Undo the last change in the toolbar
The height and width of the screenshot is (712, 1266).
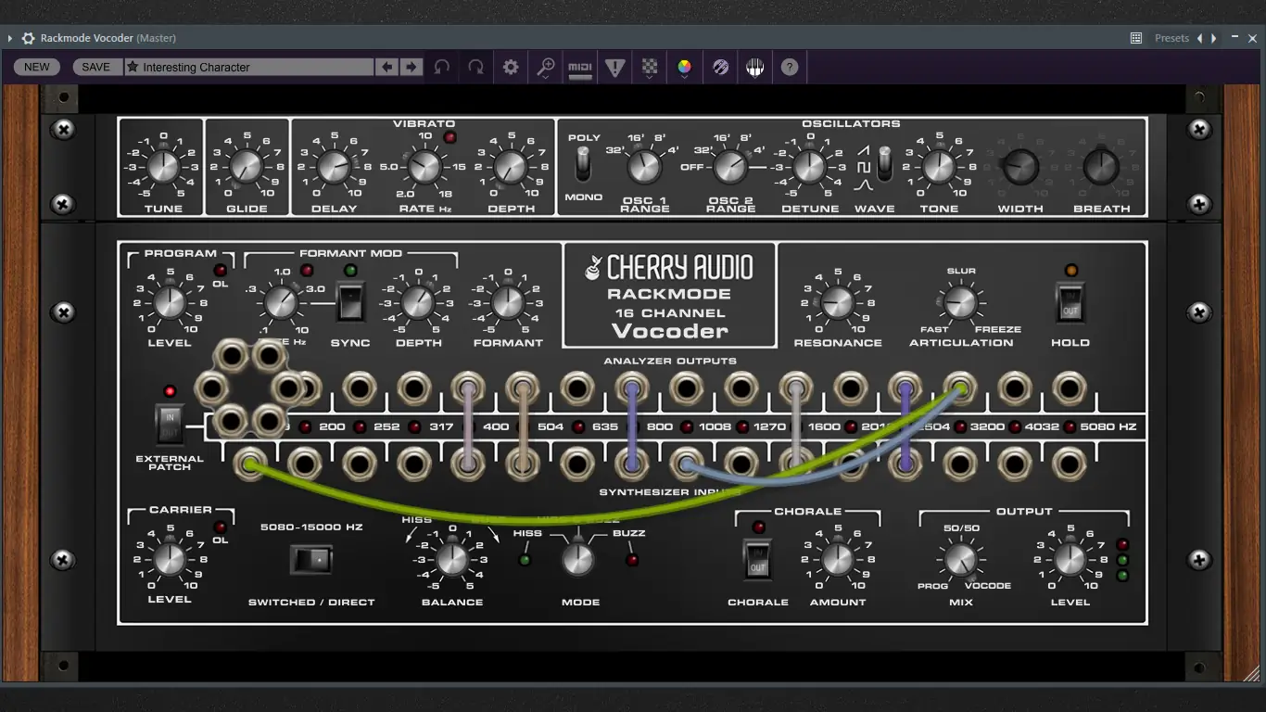(x=442, y=67)
